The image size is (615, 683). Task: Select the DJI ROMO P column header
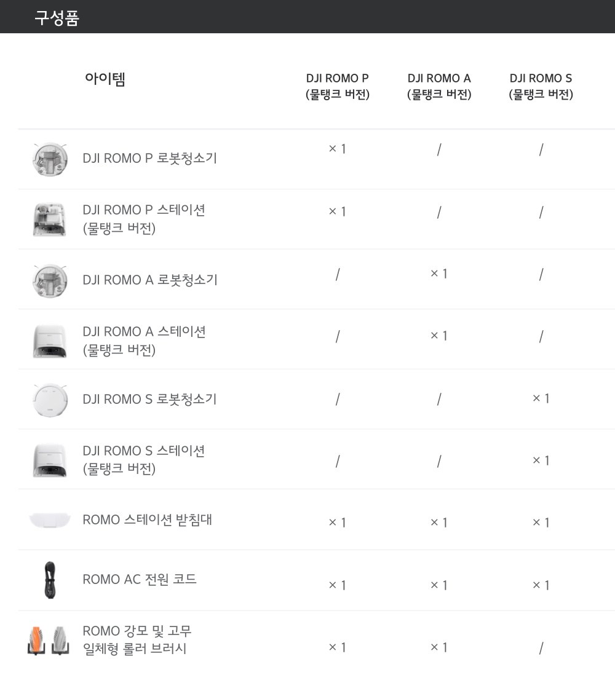click(x=338, y=86)
